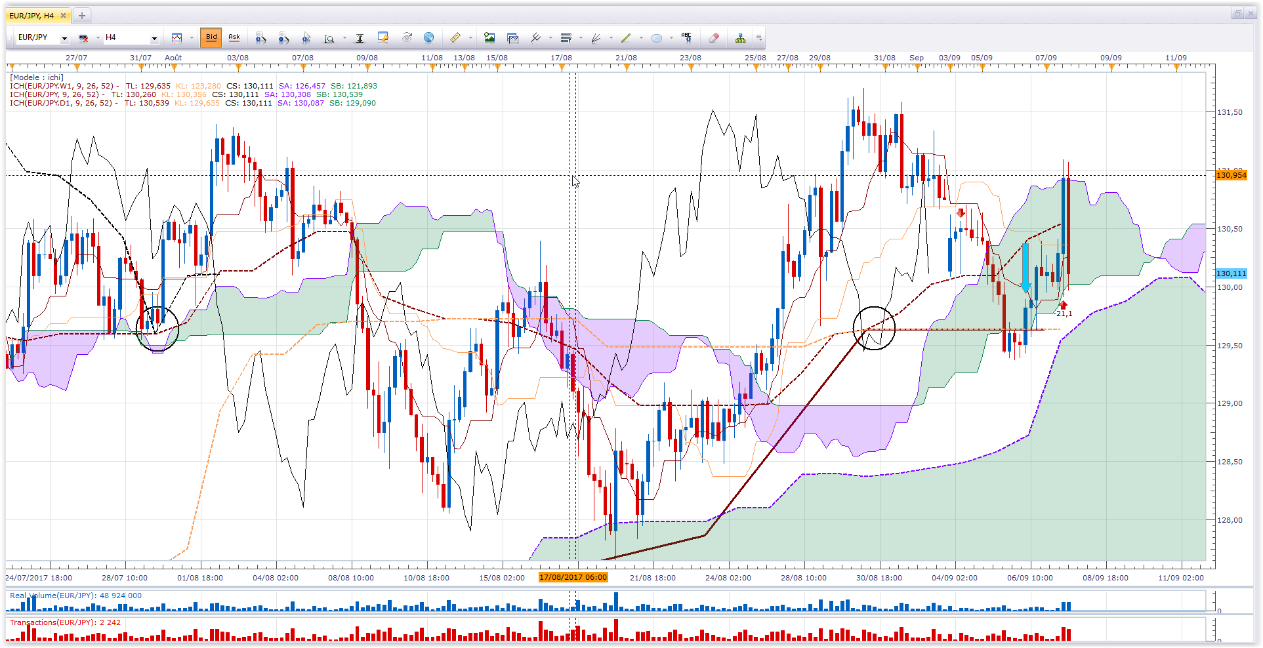The width and height of the screenshot is (1263, 648).
Task: Select the pitchfork drawing tool
Action: pos(536,38)
